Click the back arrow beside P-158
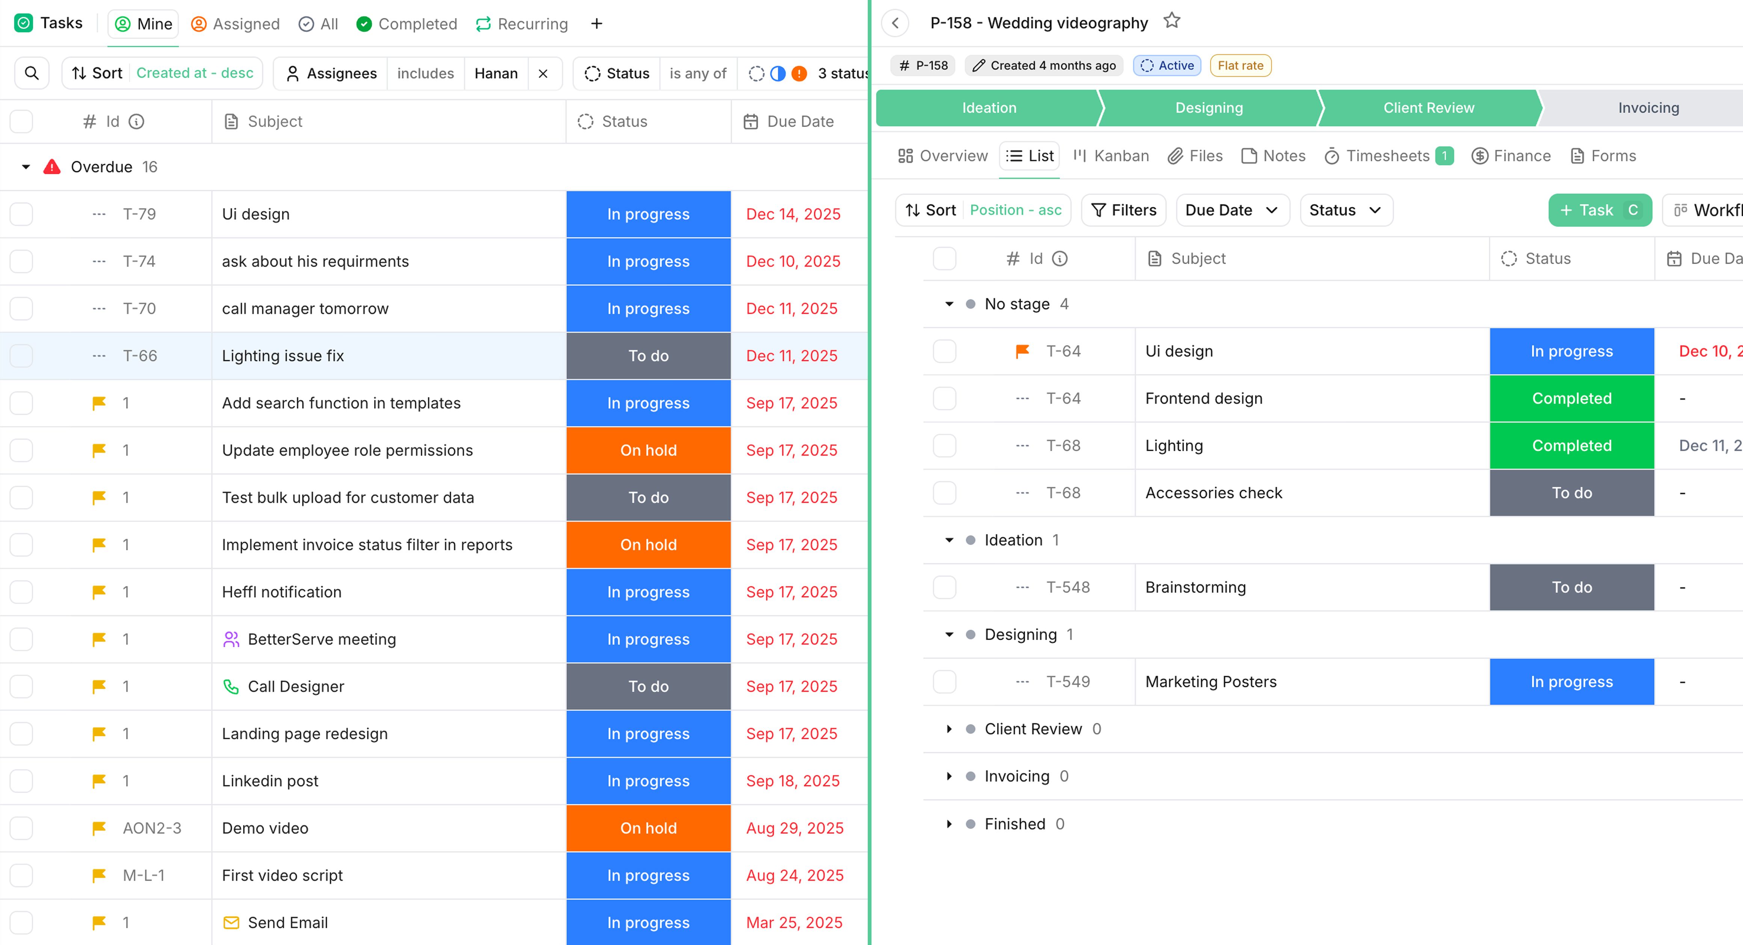Viewport: 1743px width, 945px height. 895,23
